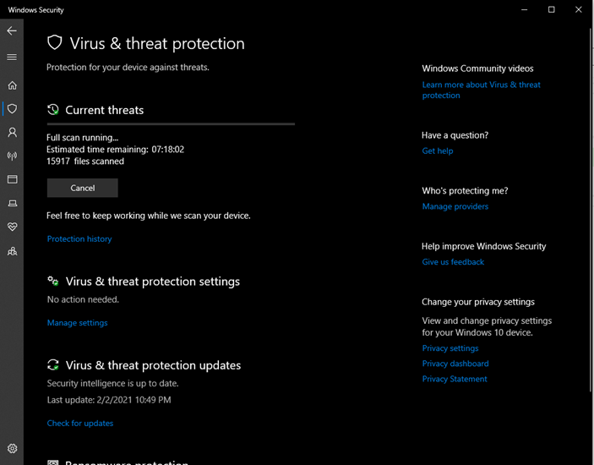Open Settings gear in sidebar

tap(12, 448)
